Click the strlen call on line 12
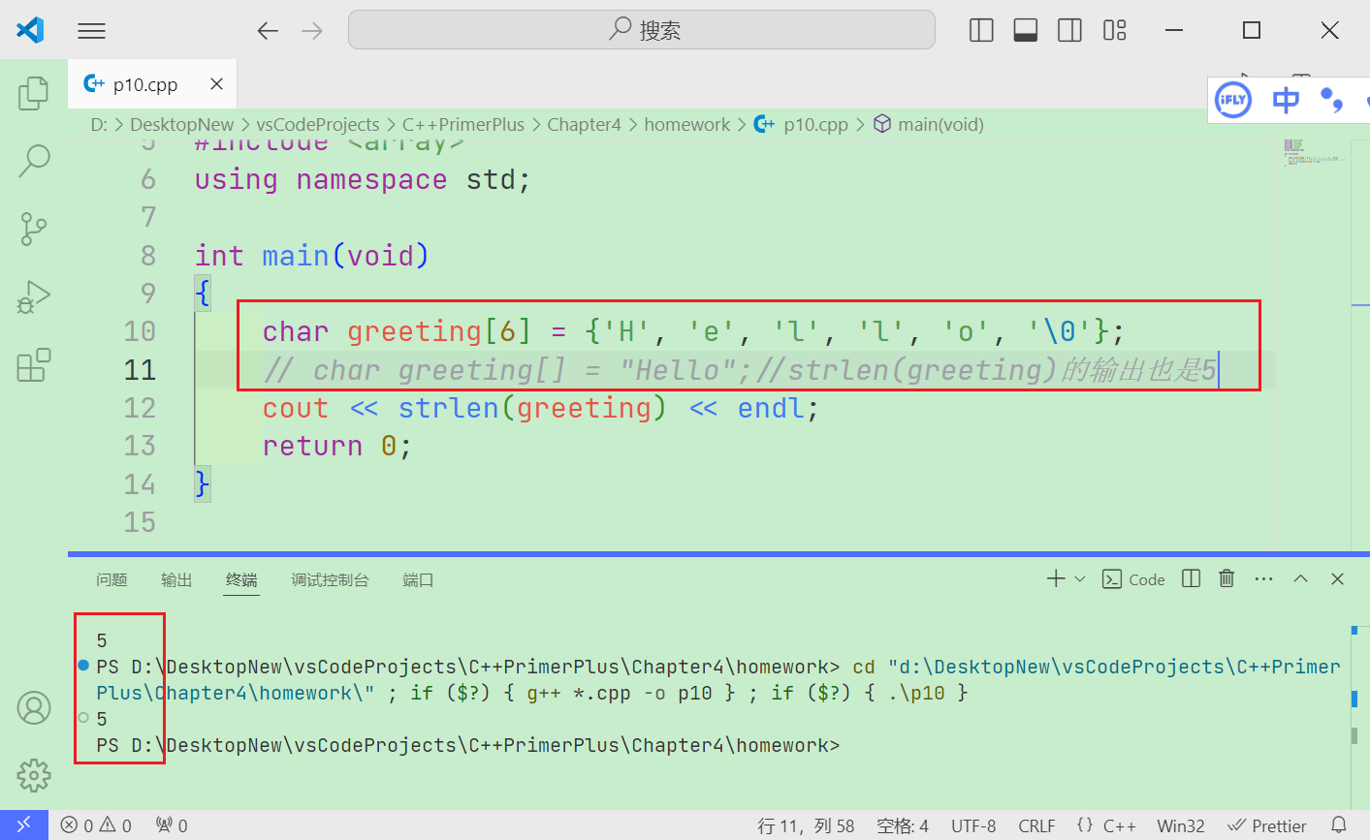Image resolution: width=1370 pixels, height=840 pixels. pyautogui.click(x=449, y=408)
